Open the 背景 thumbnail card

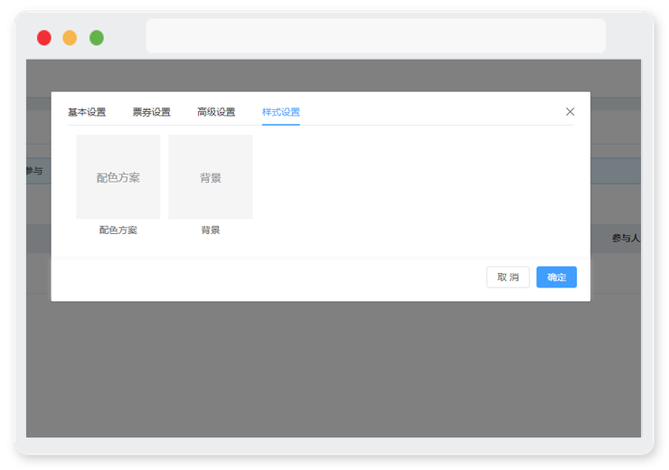(211, 177)
